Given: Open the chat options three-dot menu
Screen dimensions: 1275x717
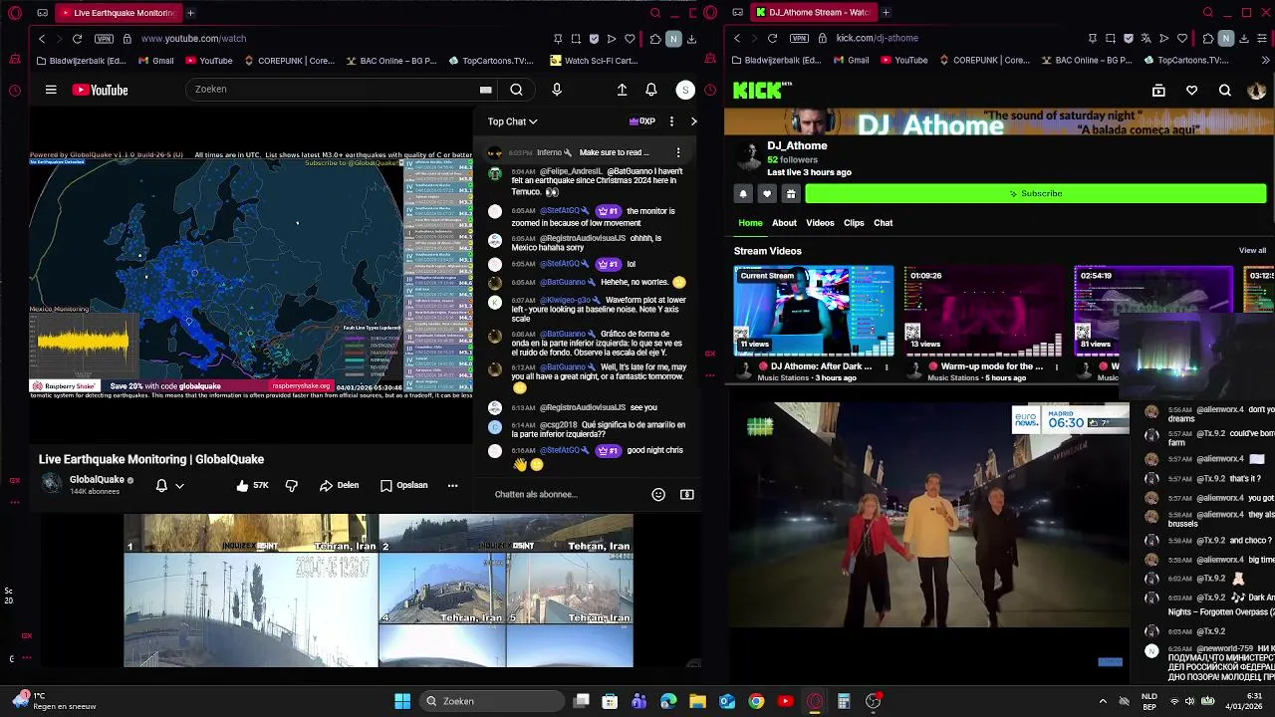Looking at the screenshot, I should click(671, 121).
